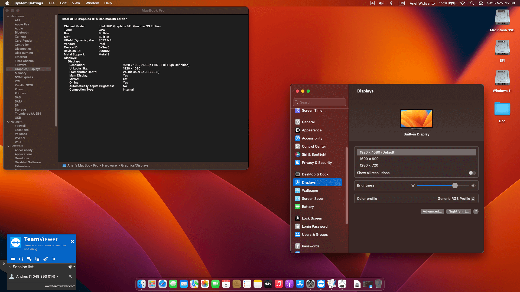Open the System Settings app menu
Screen dimensions: 520x292
coord(29,3)
